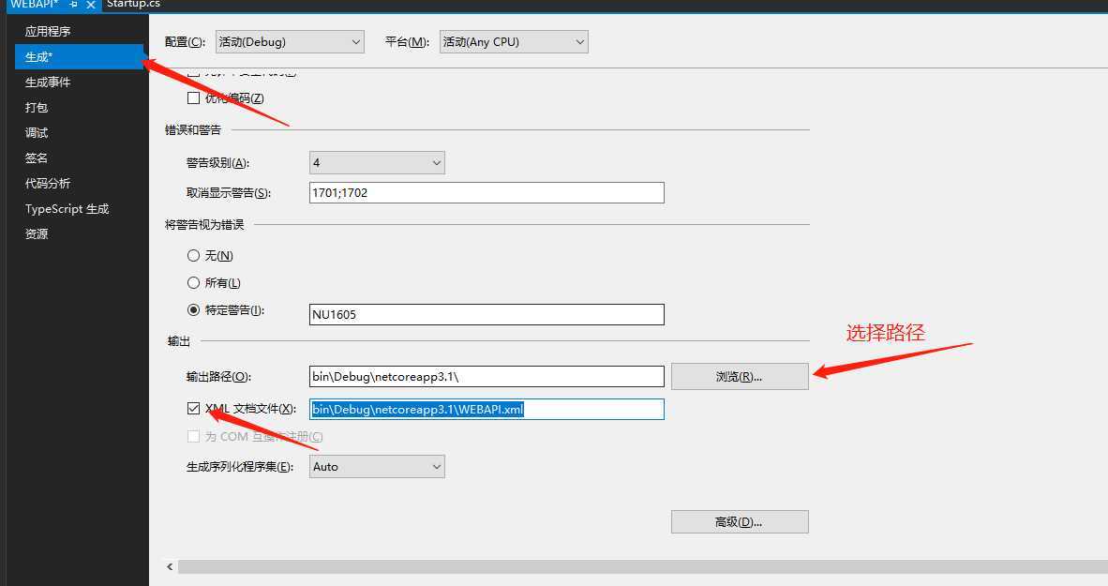Go to the 打包 page
The height and width of the screenshot is (586, 1108).
[37, 108]
